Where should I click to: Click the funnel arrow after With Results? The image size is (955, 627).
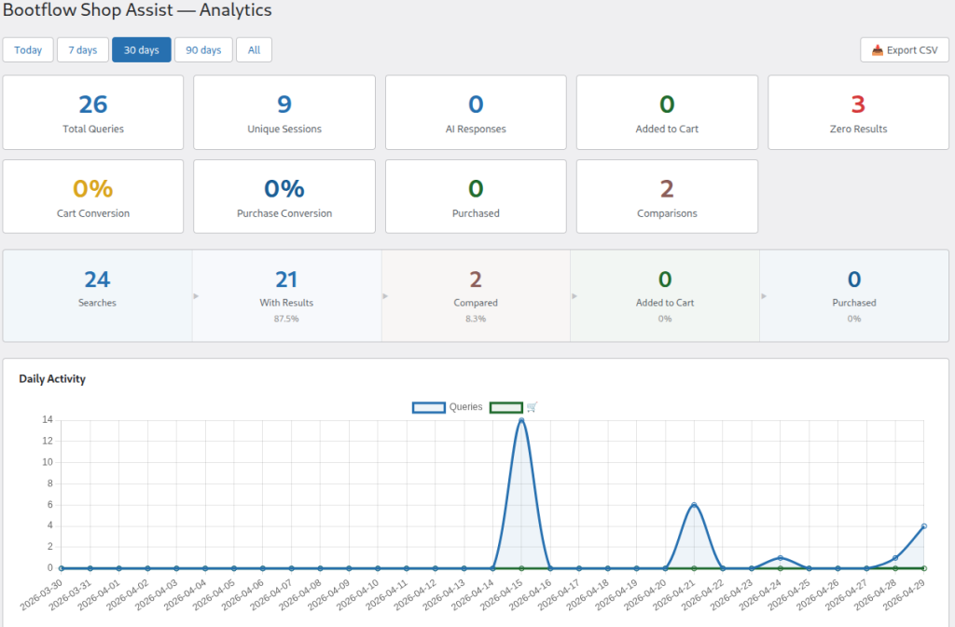385,296
